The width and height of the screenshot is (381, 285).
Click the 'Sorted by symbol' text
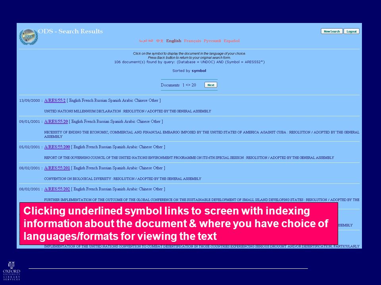189,71
